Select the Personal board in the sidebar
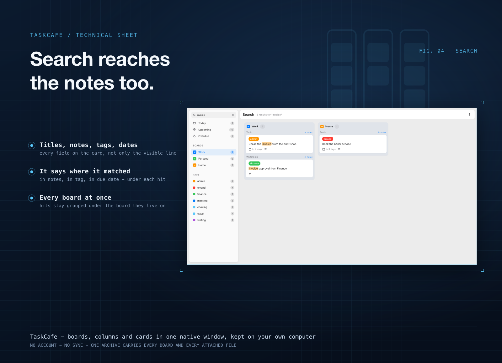 click(213, 159)
